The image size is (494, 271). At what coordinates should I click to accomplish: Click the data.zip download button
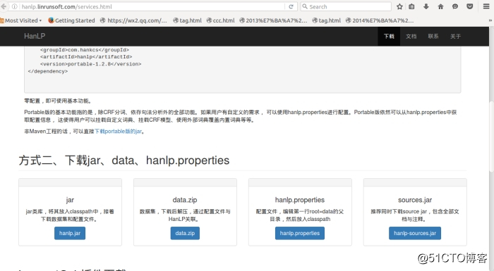tap(185, 233)
